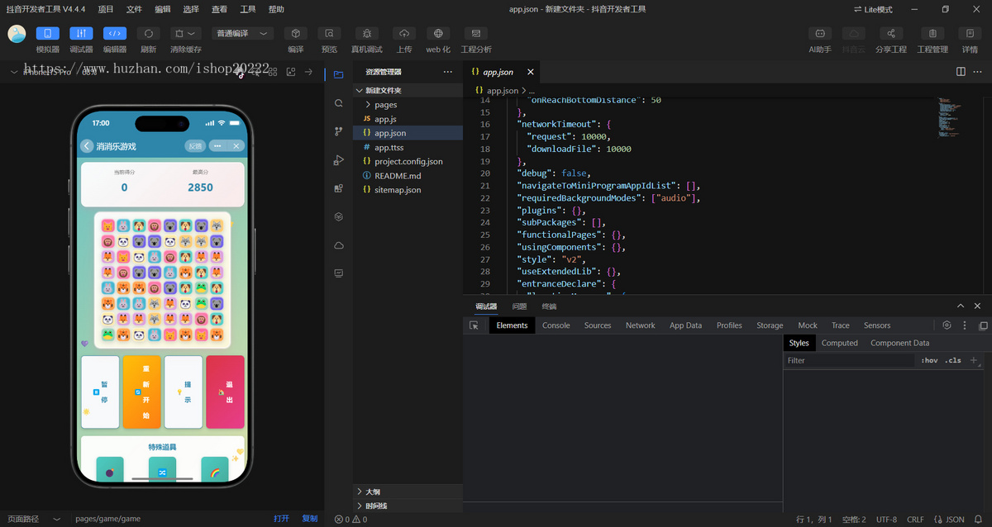Image resolution: width=992 pixels, height=527 pixels.
Task: Open the cloud icon in activity bar
Action: 338,245
